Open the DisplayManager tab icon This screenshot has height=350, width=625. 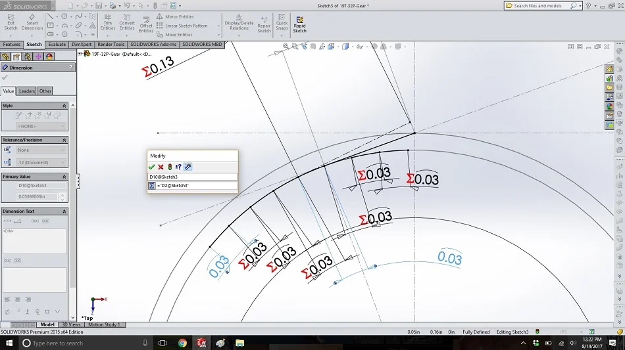49,56
